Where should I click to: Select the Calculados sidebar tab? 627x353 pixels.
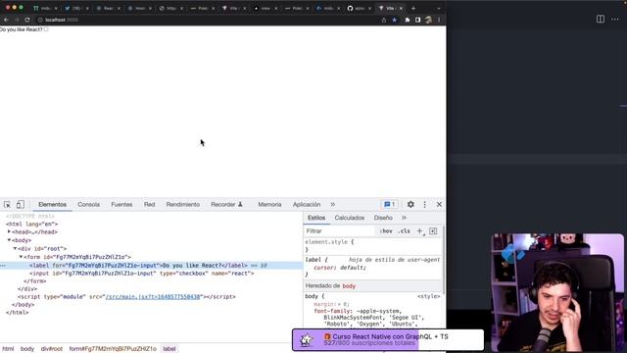tap(350, 218)
